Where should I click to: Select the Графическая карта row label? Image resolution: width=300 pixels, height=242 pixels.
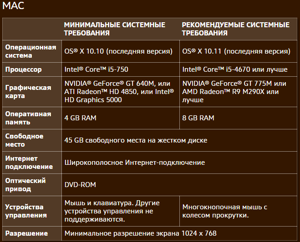pos(28,92)
